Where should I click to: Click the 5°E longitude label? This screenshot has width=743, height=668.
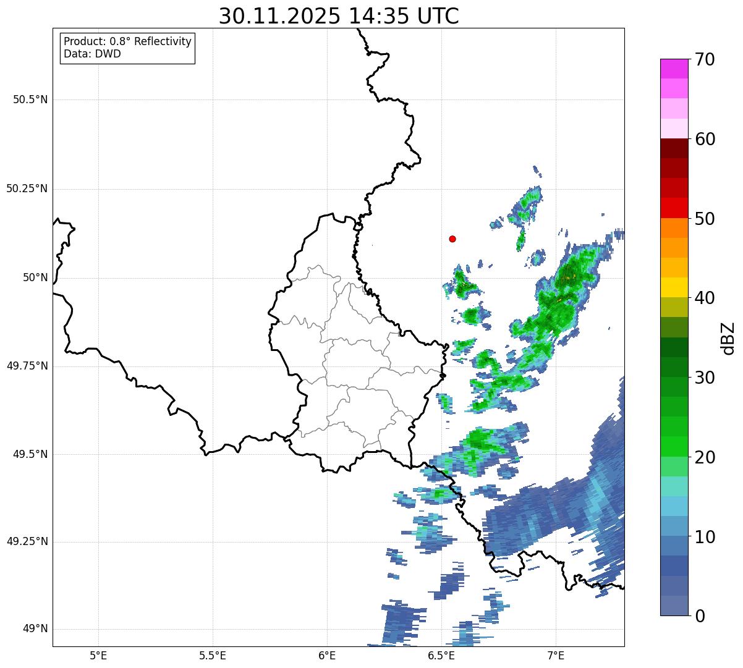tap(98, 655)
